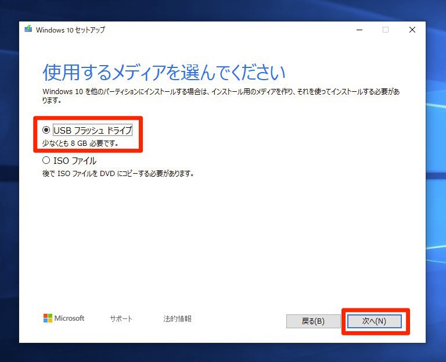Viewport: 446px width, 362px height.
Task: Click the Windows 10 setup title bar icon
Action: click(x=28, y=29)
